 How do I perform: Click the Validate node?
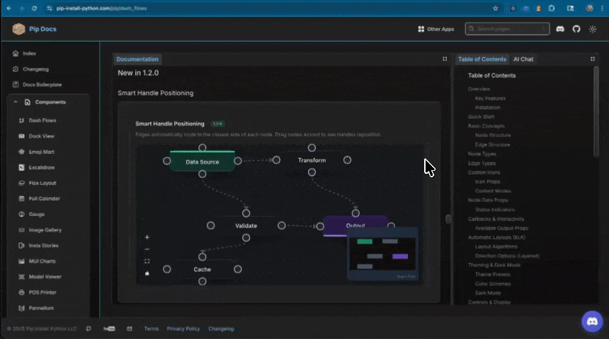(246, 225)
